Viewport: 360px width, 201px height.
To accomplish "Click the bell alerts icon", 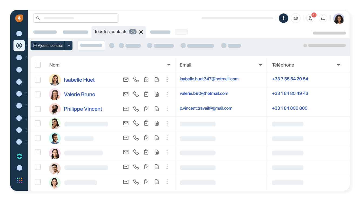I will (323, 18).
